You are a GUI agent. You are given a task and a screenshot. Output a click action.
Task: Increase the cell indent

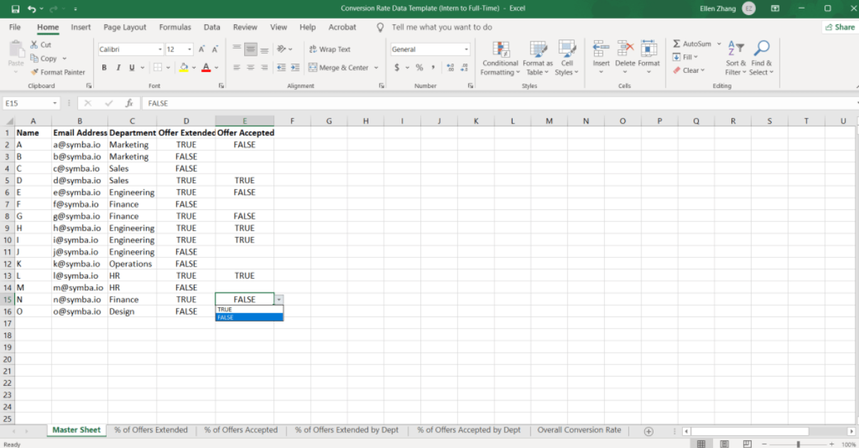[294, 68]
